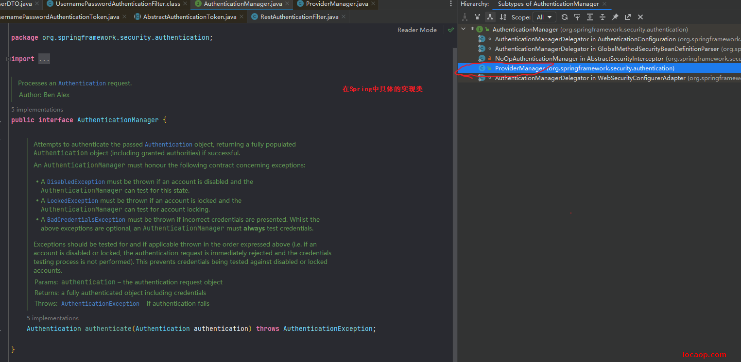Screen dimensions: 741x362
Task: Show the class hierarchy view icon
Action: tap(465, 17)
